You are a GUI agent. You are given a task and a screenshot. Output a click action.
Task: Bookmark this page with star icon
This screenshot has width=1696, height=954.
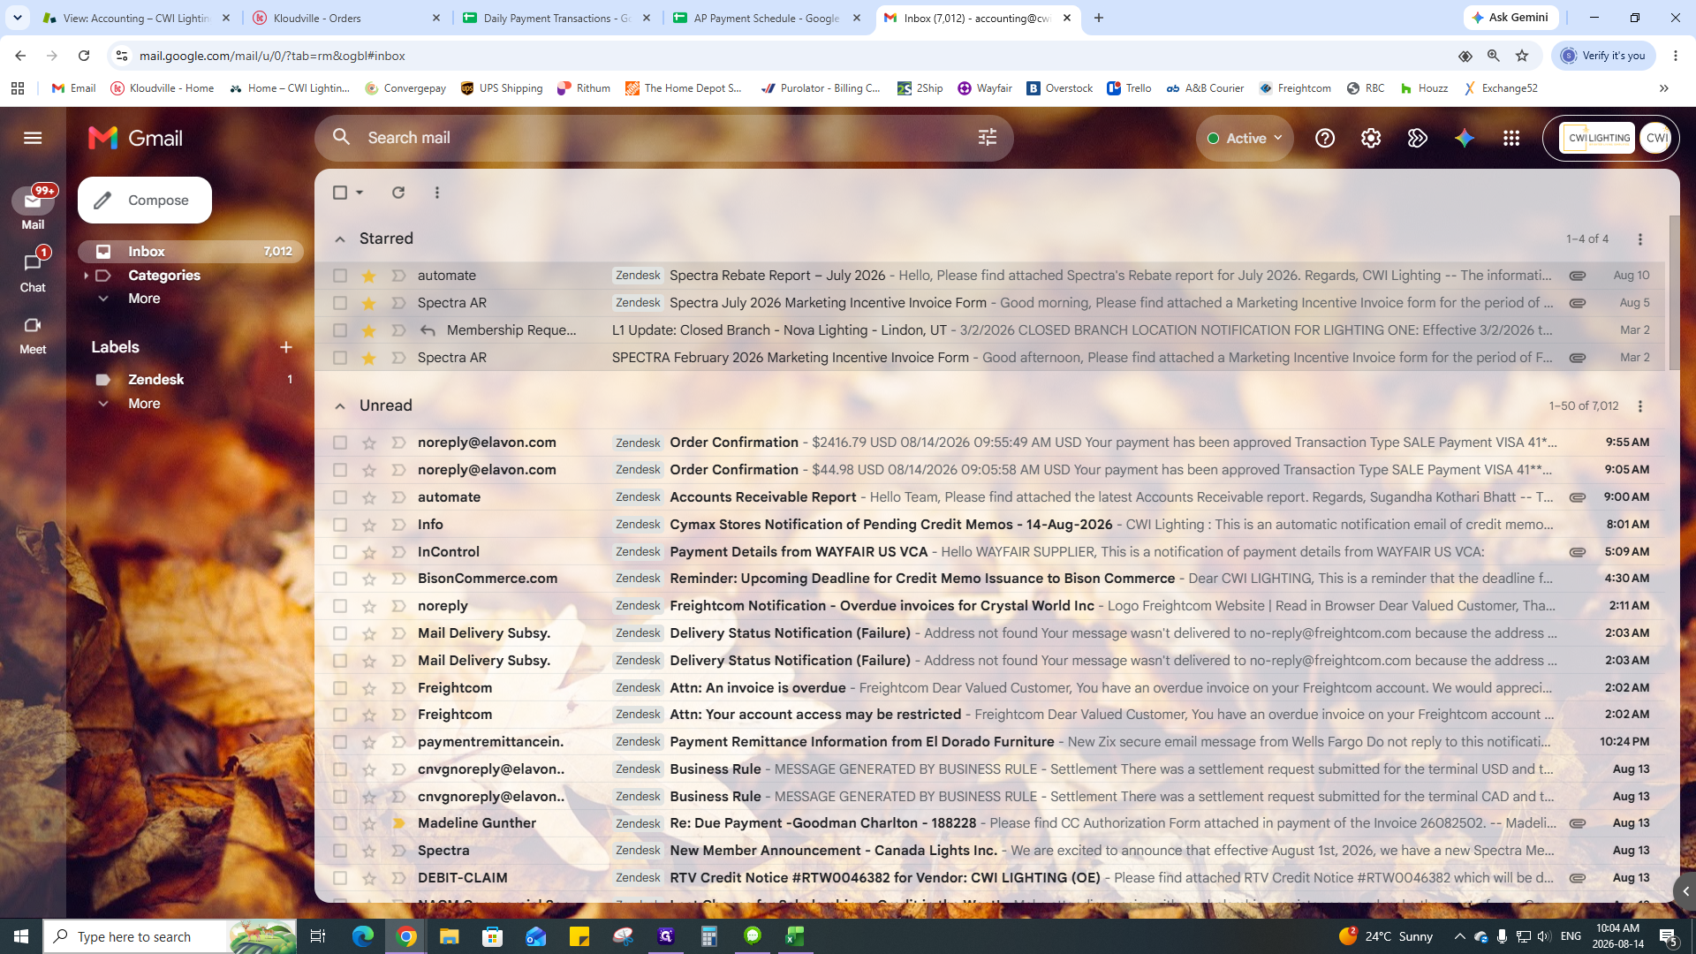pyautogui.click(x=1522, y=56)
